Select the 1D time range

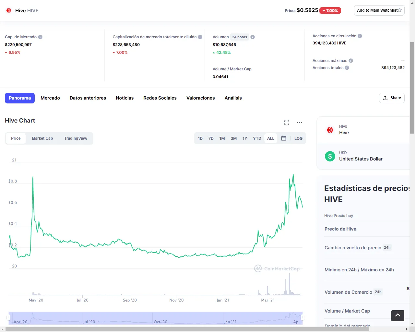[200, 138]
